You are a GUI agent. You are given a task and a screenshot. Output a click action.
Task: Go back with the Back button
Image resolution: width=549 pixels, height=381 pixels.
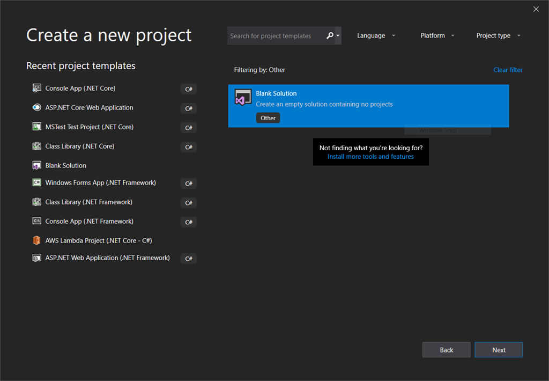point(446,350)
